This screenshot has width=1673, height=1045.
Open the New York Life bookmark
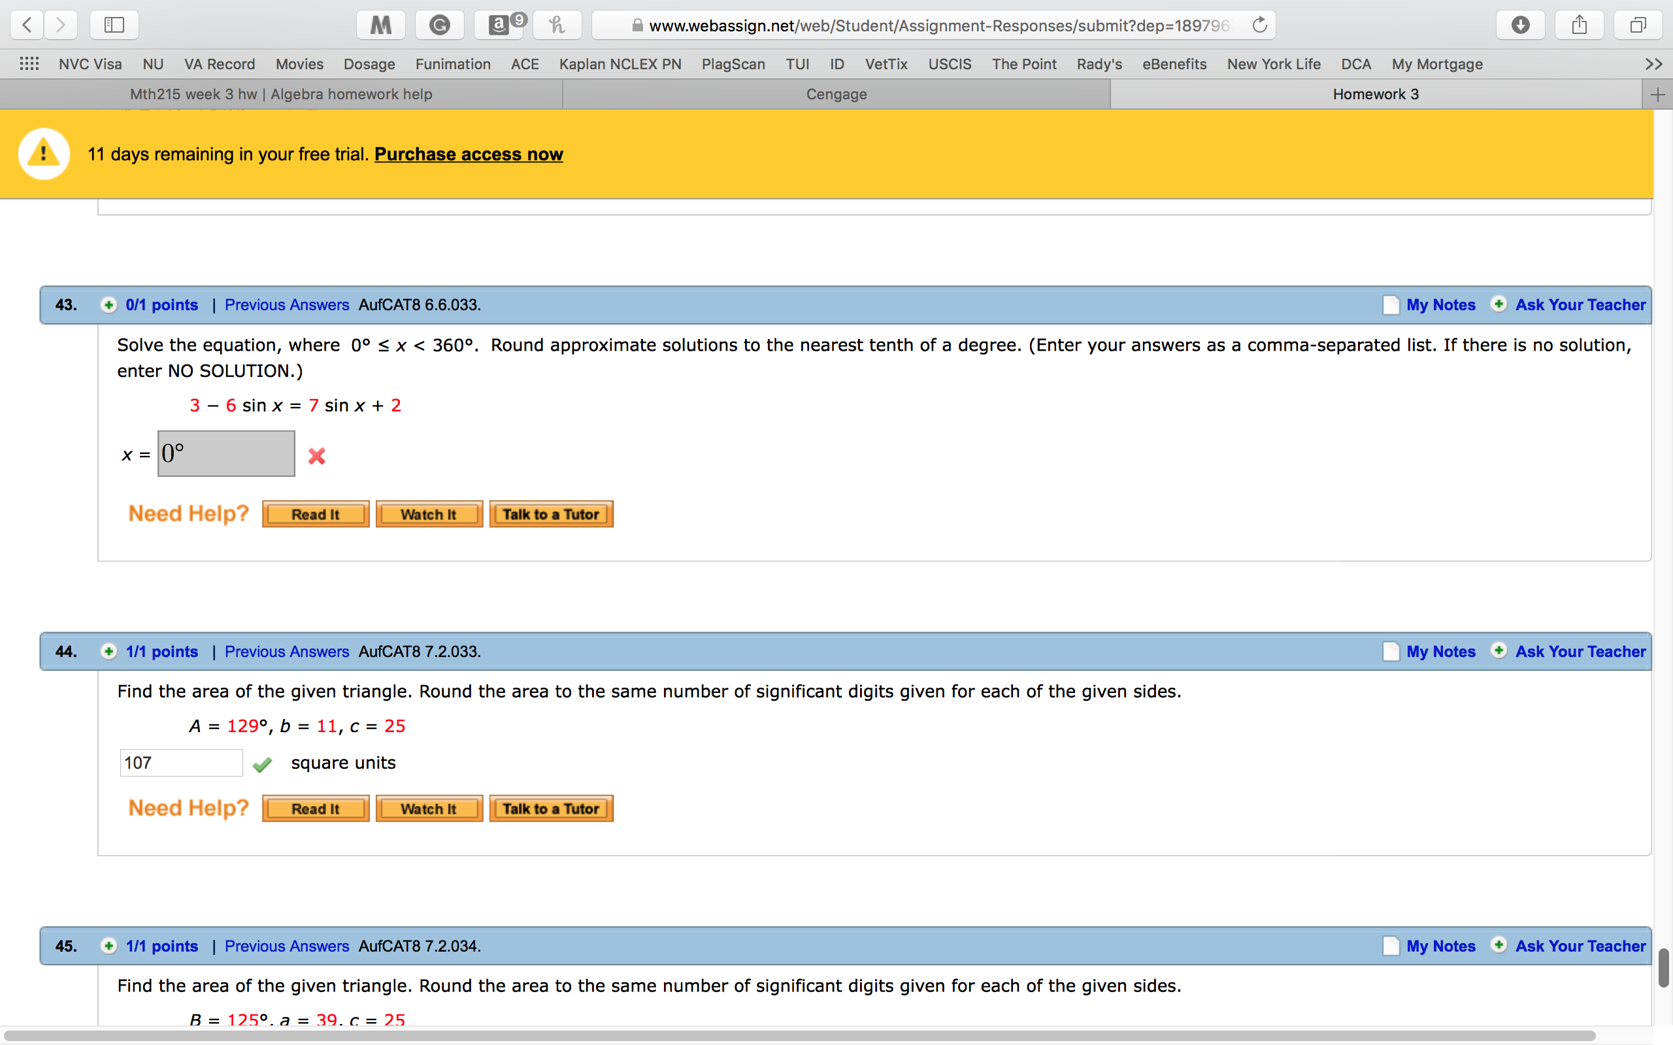pos(1274,64)
